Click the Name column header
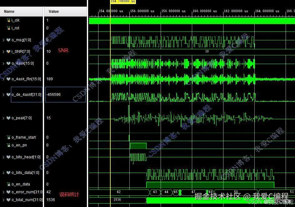295x207 pixels. 21,12
